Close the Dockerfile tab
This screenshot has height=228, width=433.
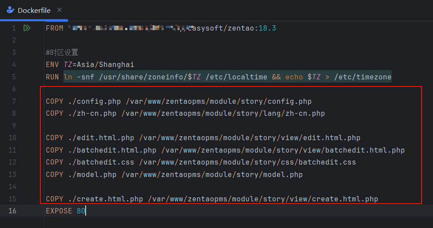tap(59, 10)
